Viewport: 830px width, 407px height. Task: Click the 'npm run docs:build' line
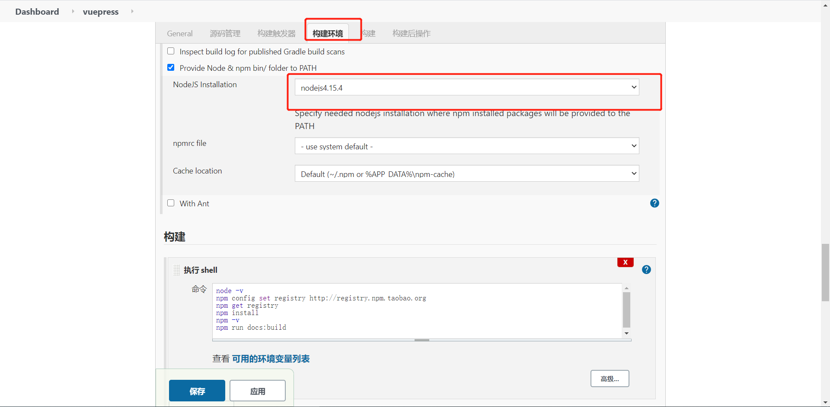pos(251,328)
